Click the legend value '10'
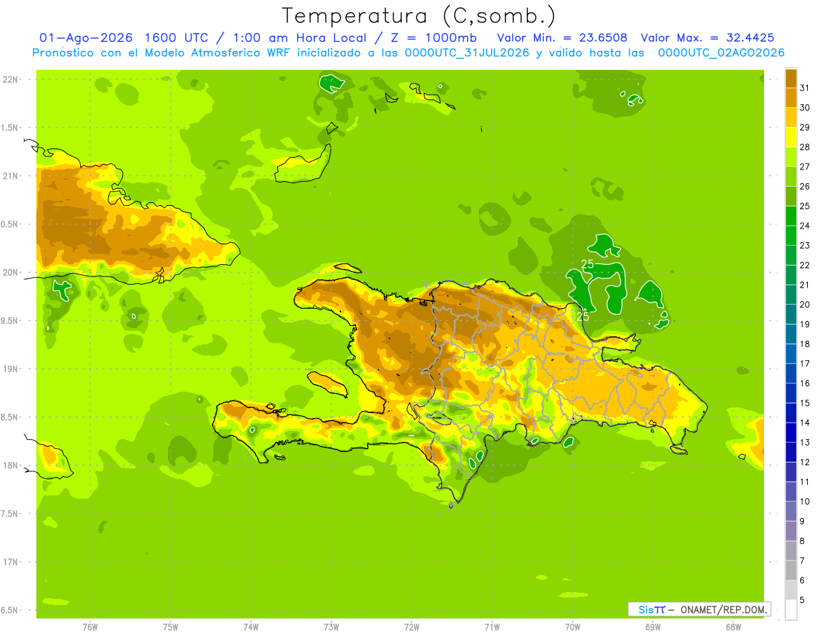The width and height of the screenshot is (823, 636). tap(805, 501)
